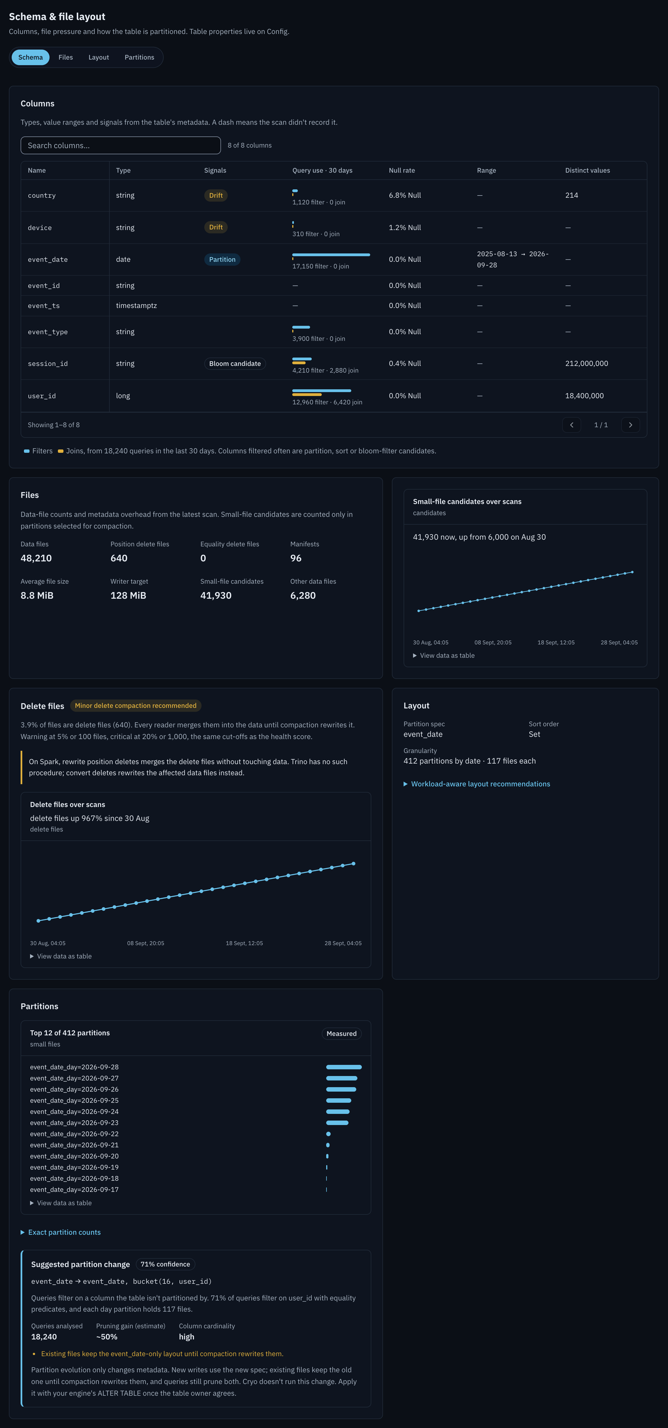Click the ~50% pruning gain estimate
Screen dimensions: 668x1428
pyautogui.click(x=107, y=1337)
